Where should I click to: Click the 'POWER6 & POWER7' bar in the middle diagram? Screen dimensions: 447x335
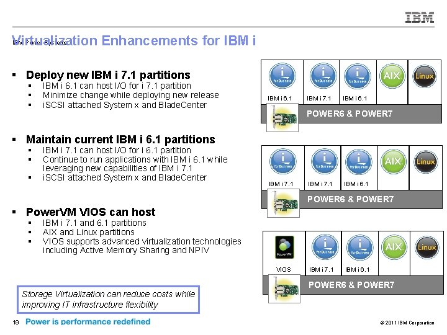pos(352,199)
